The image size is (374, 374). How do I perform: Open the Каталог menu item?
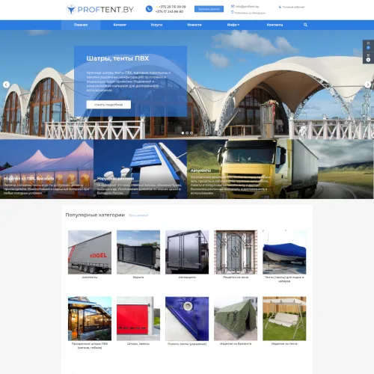pos(120,25)
